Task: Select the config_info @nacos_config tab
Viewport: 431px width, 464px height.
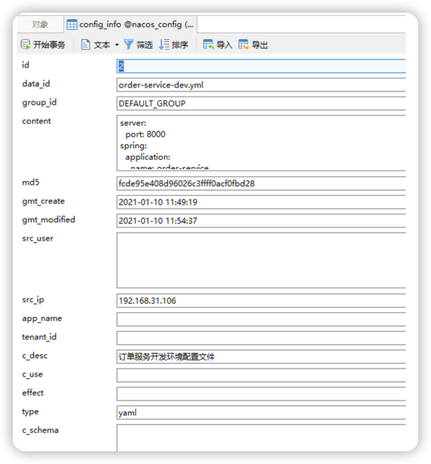Action: pyautogui.click(x=131, y=24)
